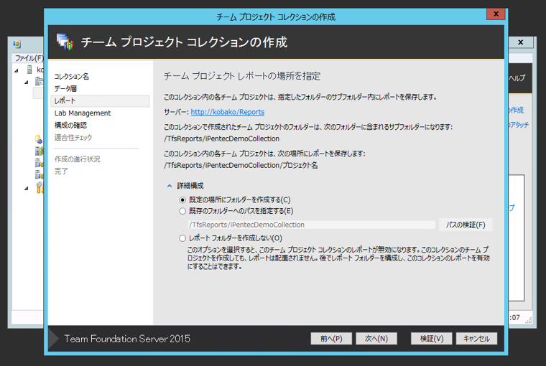This screenshot has height=366, width=546.
Task: Click the 作成 link in background window
Action: click(x=517, y=111)
